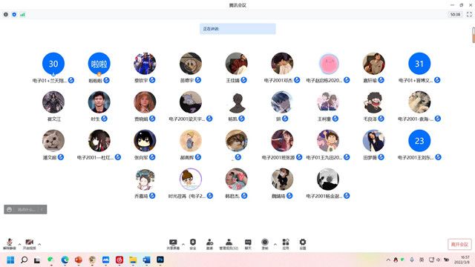The height and width of the screenshot is (267, 475).
Task: Expand the video options arrow
Action: pyautogui.click(x=39, y=244)
